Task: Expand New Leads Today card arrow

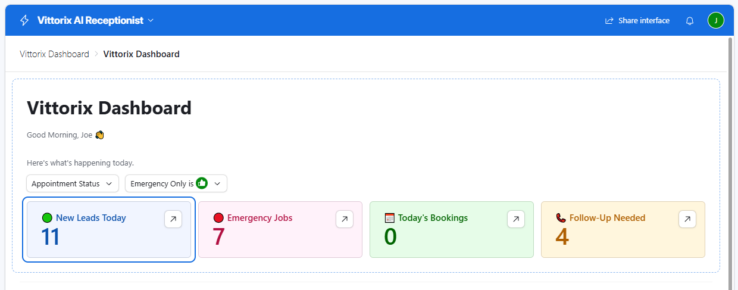Action: click(x=173, y=219)
